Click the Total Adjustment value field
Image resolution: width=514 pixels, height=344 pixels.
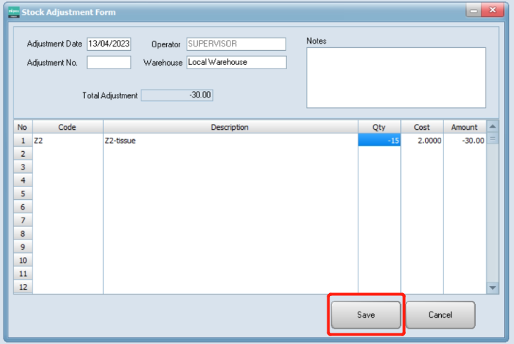[x=177, y=95]
